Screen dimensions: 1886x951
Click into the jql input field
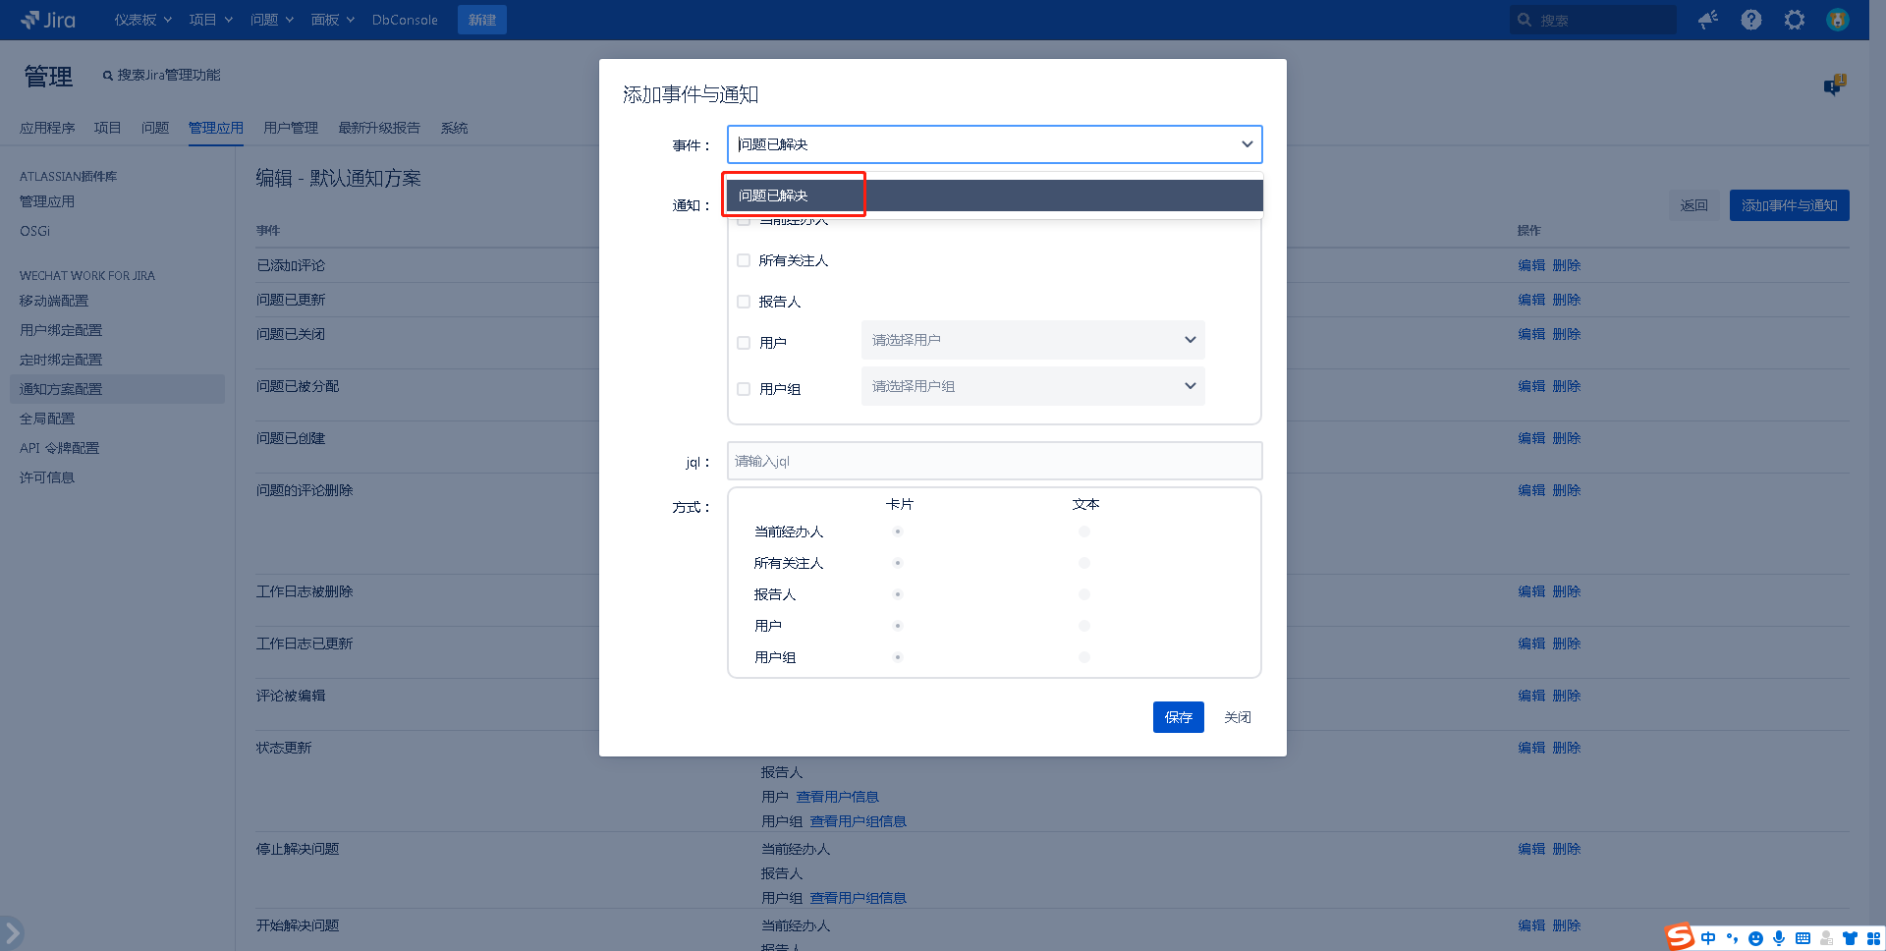coord(994,461)
